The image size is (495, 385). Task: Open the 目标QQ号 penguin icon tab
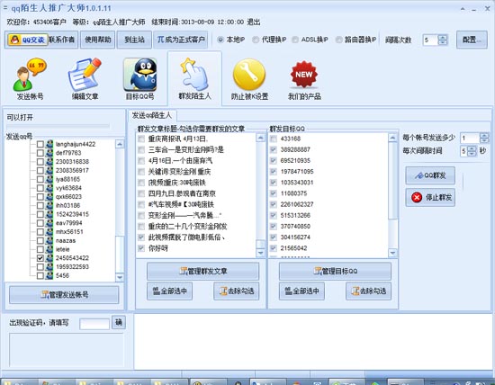pyautogui.click(x=139, y=79)
